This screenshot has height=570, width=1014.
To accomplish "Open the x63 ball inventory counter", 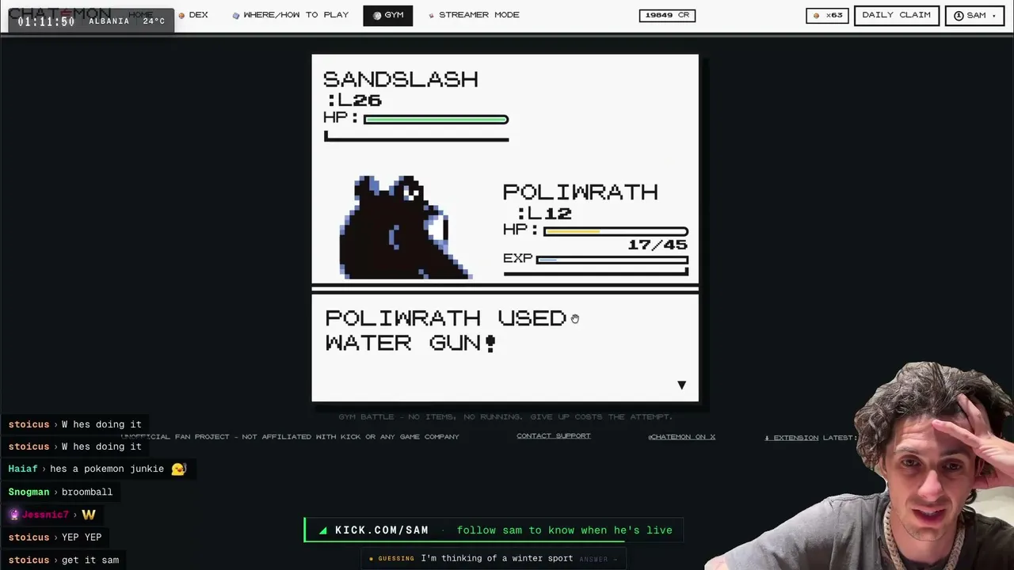I will point(828,15).
